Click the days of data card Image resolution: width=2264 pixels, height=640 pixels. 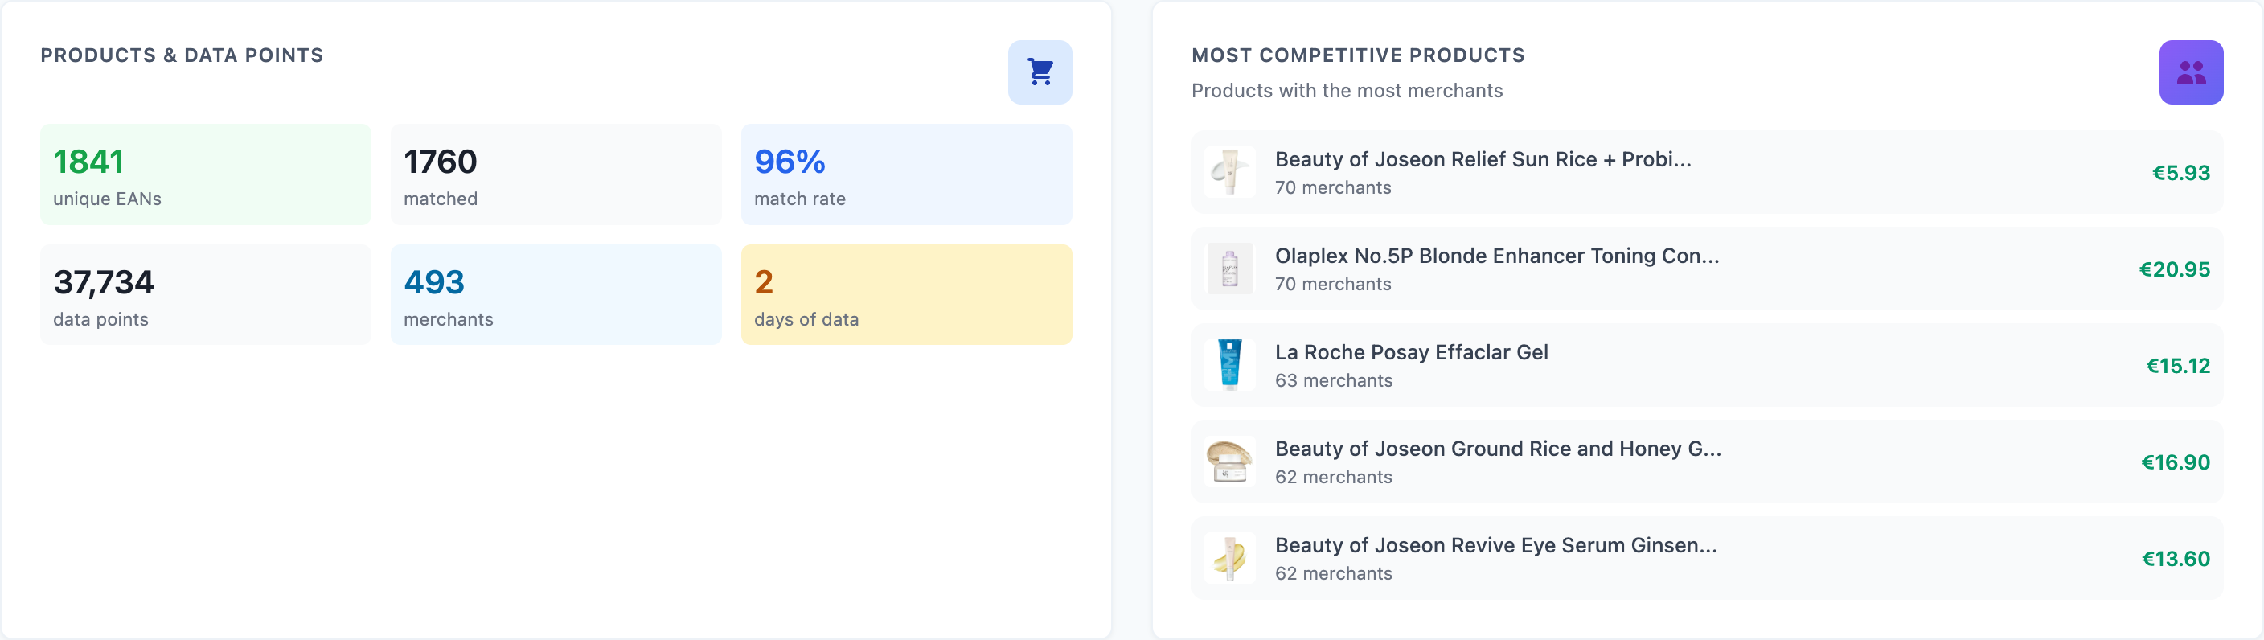(x=906, y=294)
